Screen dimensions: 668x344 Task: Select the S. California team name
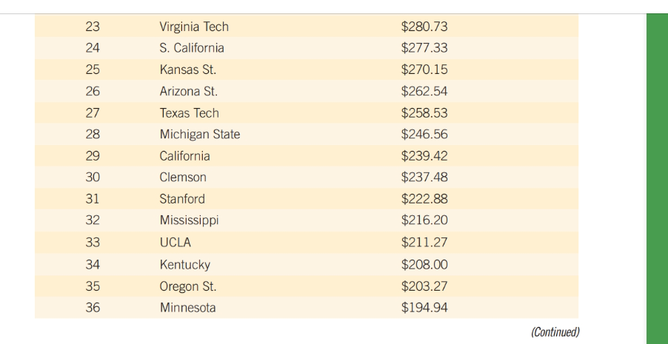(x=192, y=47)
